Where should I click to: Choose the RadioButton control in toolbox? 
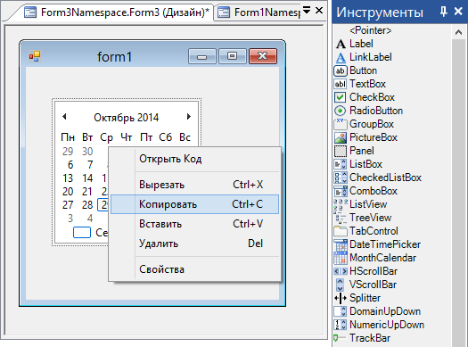click(368, 111)
